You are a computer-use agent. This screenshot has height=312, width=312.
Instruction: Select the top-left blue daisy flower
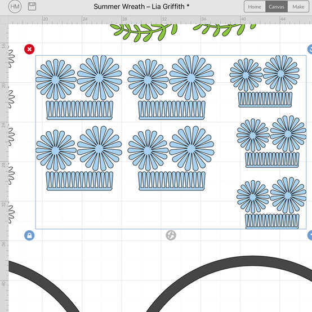pos(56,79)
